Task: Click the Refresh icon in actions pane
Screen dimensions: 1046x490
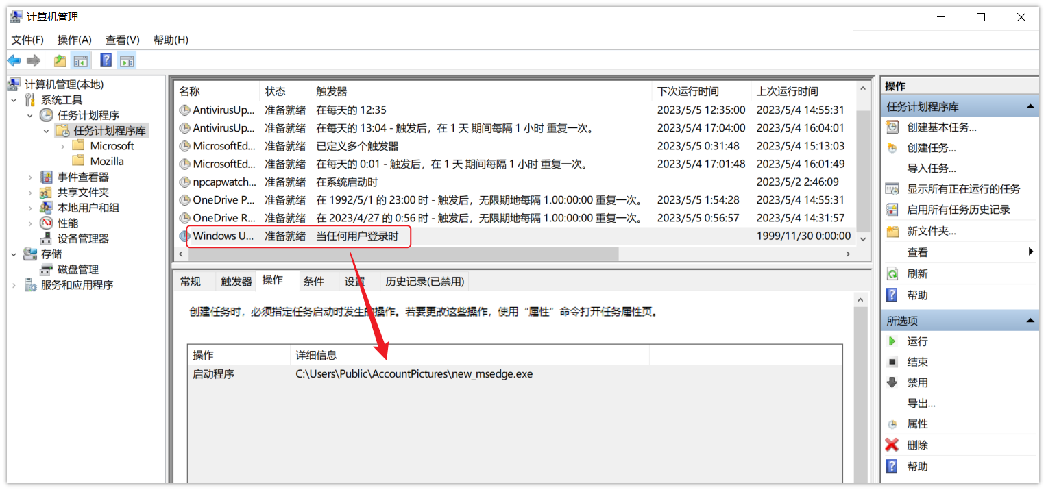Action: click(x=892, y=273)
